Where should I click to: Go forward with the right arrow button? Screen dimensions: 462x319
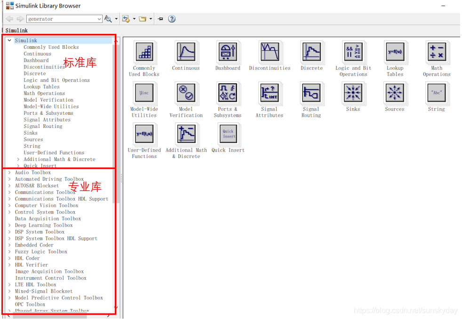coord(20,19)
